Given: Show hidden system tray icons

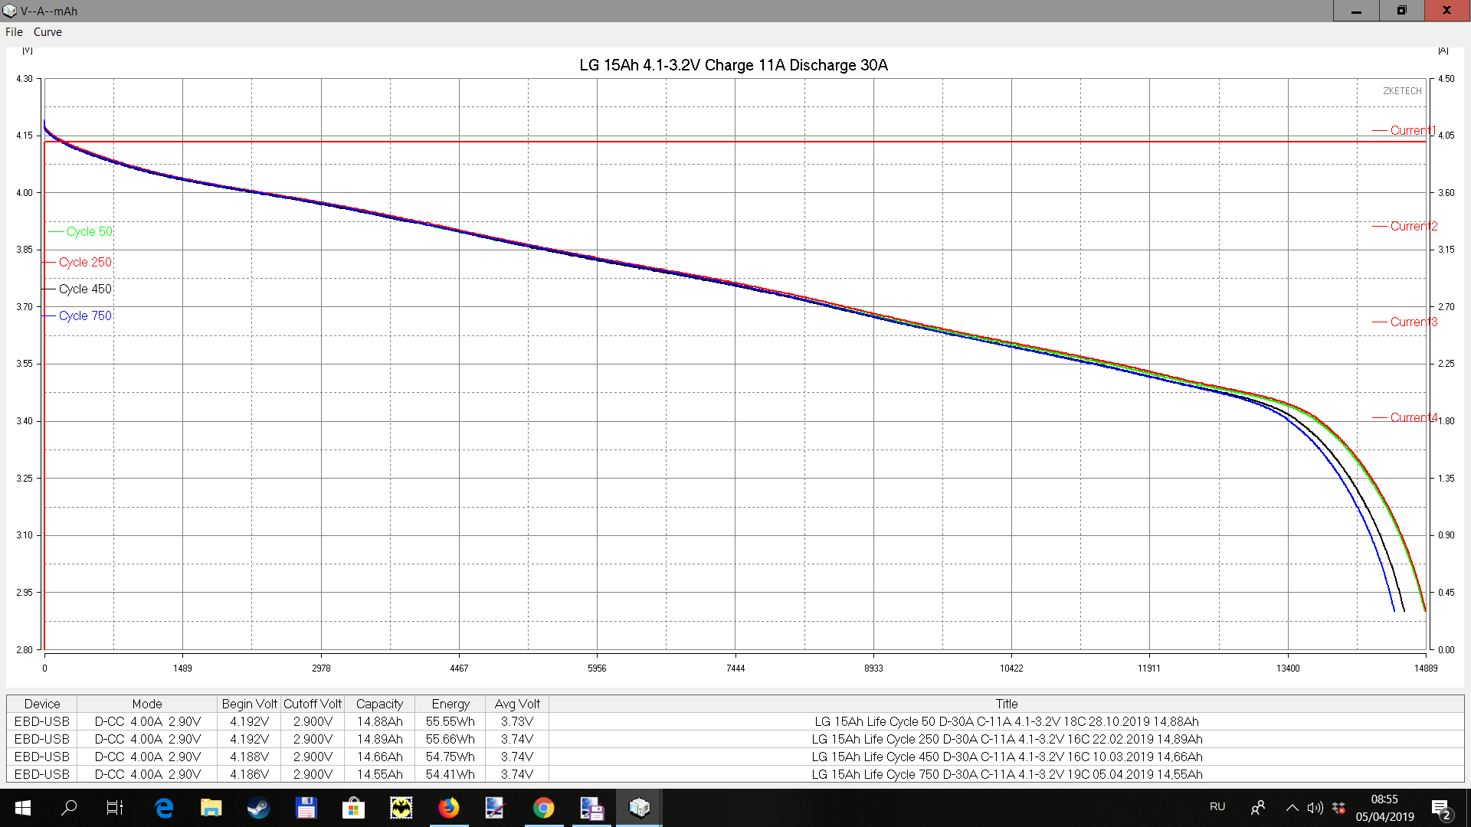Looking at the screenshot, I should [x=1292, y=808].
